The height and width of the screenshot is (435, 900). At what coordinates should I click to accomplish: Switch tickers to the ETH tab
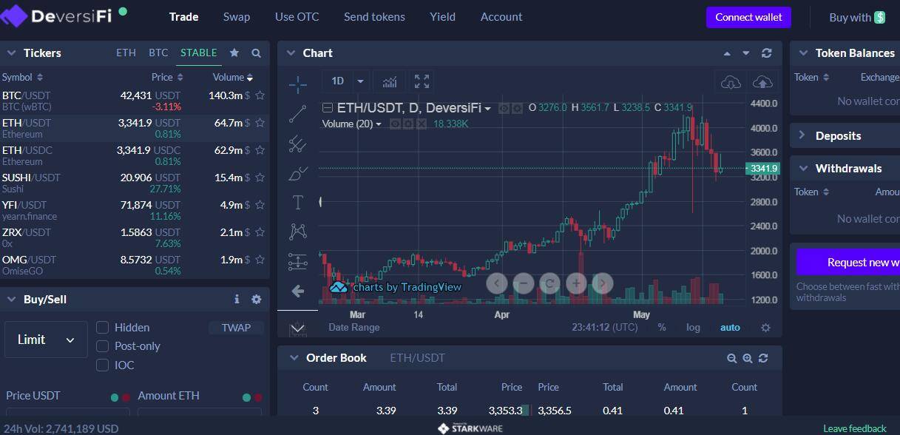tap(126, 53)
